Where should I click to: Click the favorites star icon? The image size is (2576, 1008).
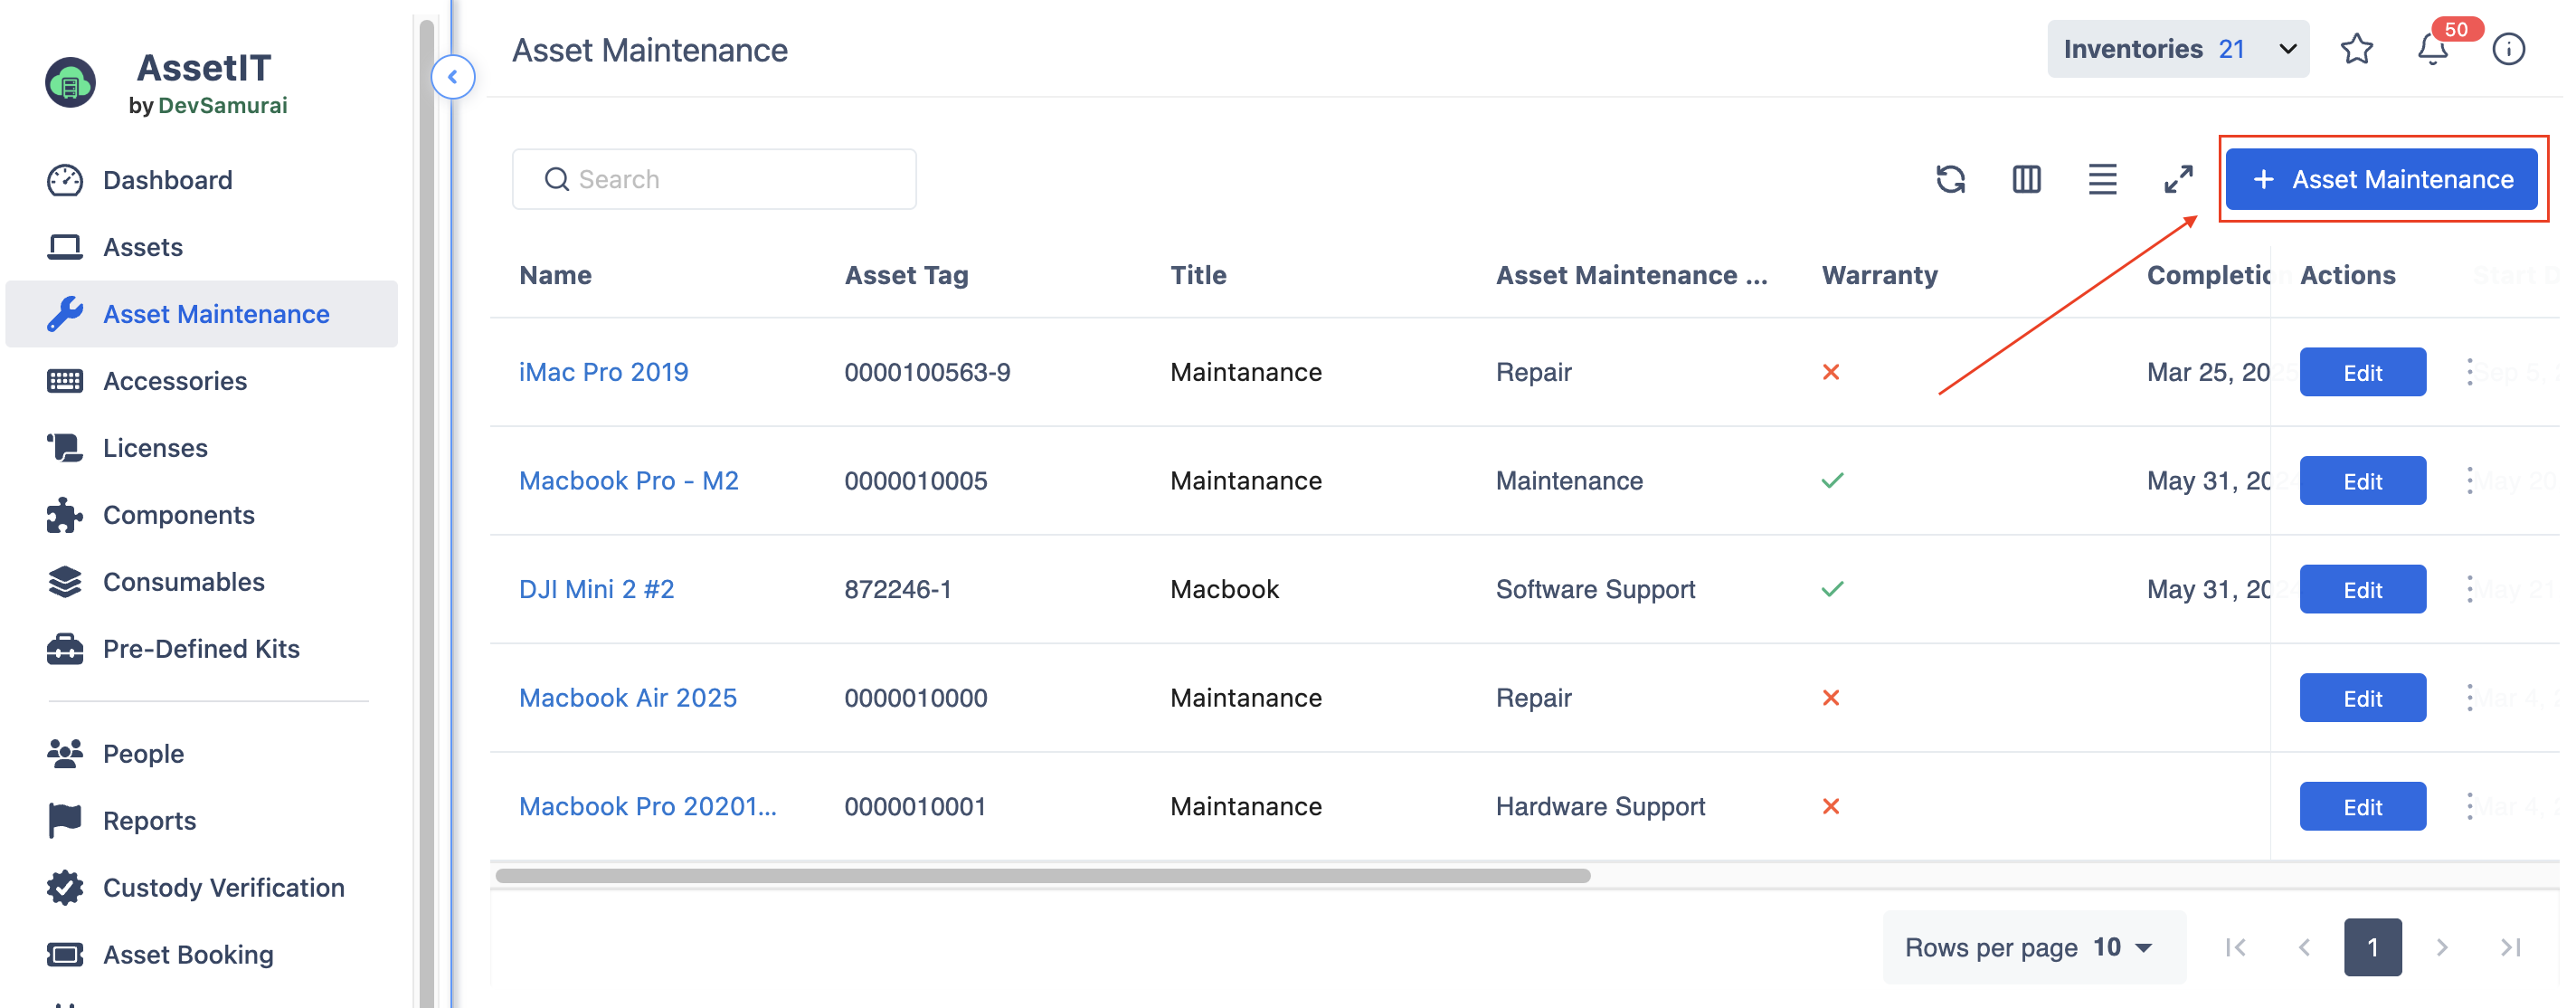tap(2356, 49)
